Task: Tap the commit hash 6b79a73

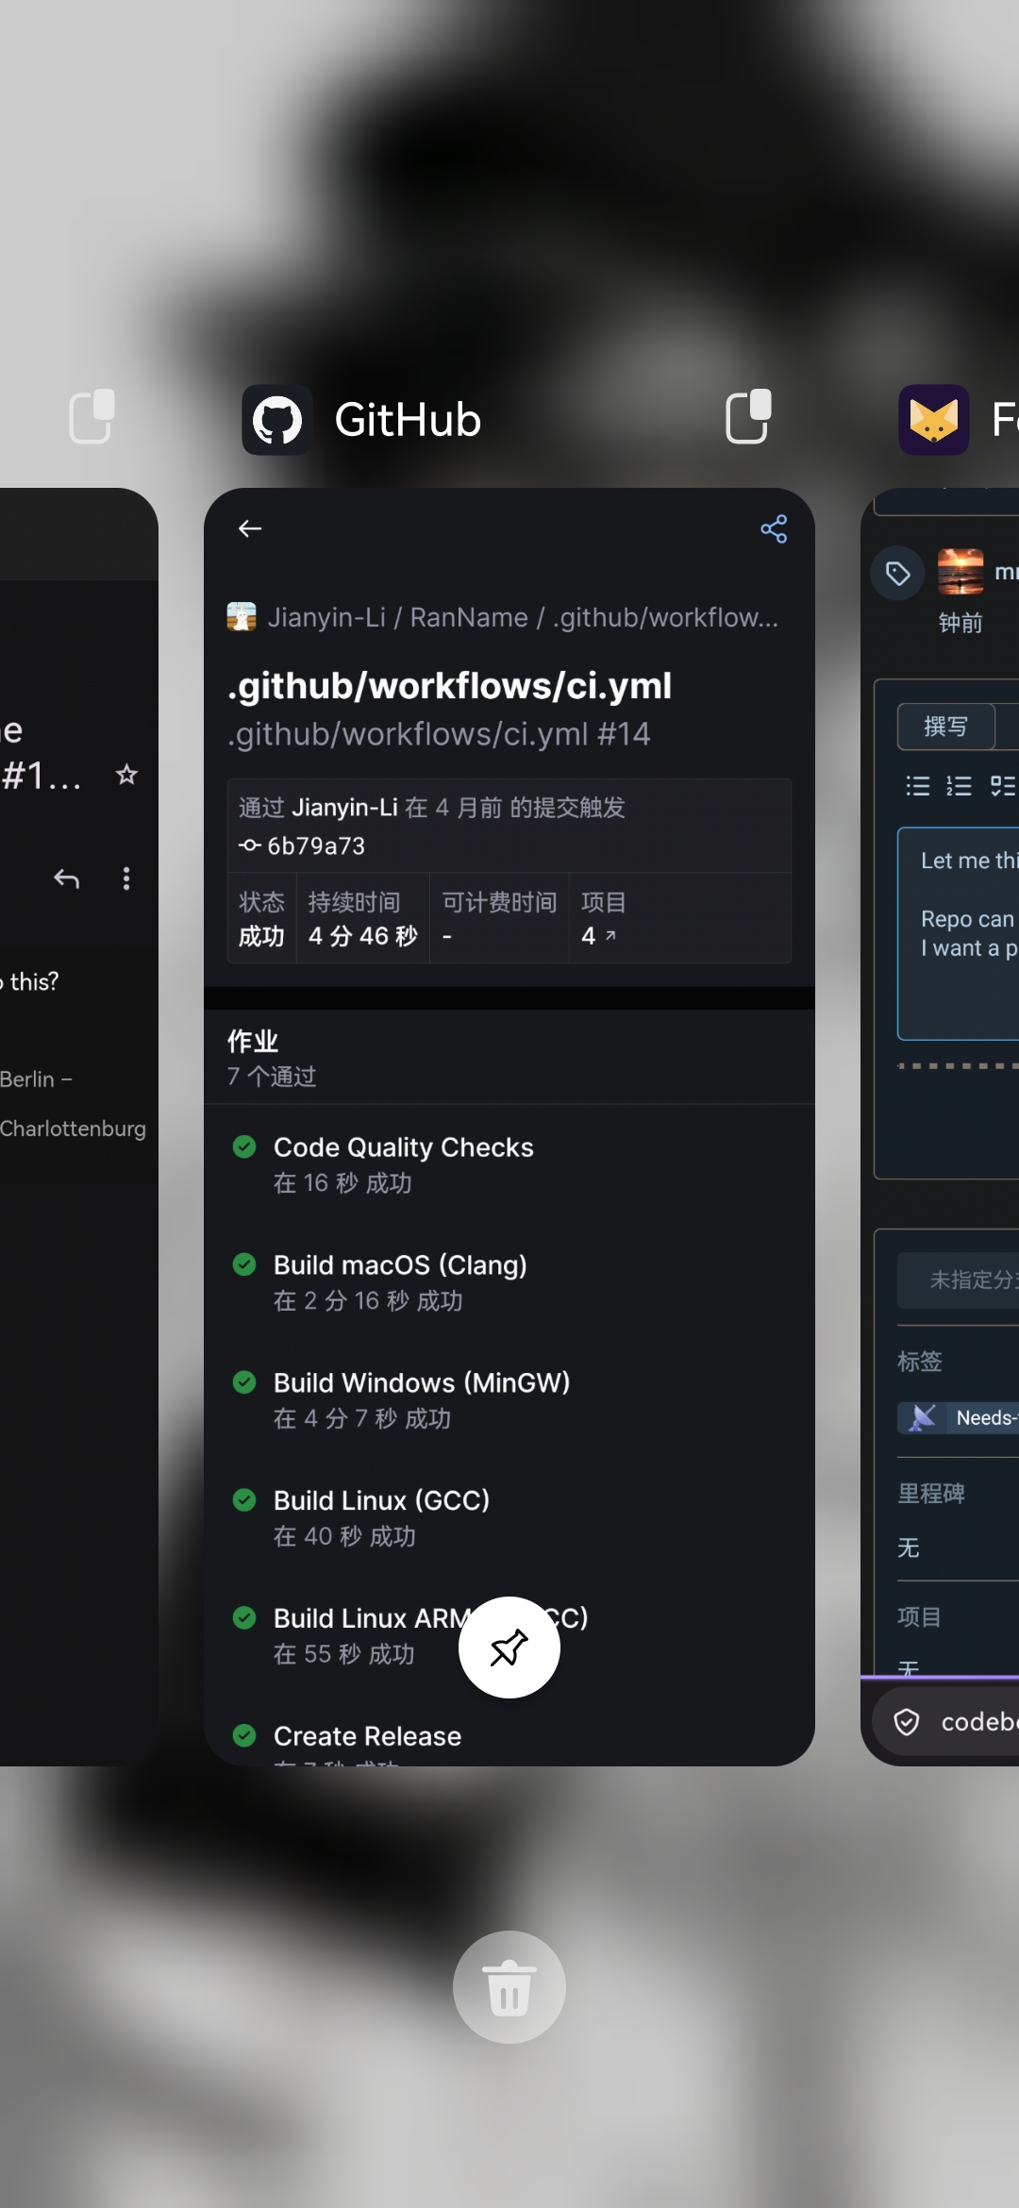Action: [302, 845]
